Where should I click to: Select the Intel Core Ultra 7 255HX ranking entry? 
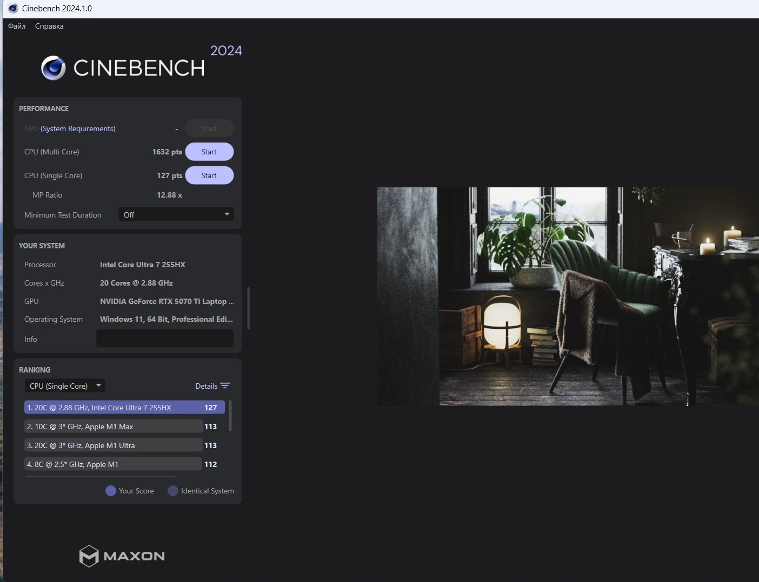124,408
